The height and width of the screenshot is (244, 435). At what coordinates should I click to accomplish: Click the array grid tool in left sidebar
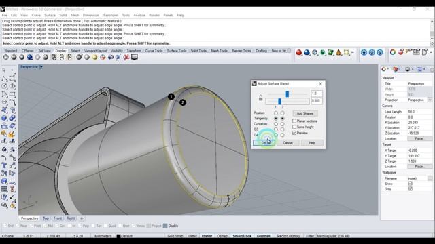point(4,189)
